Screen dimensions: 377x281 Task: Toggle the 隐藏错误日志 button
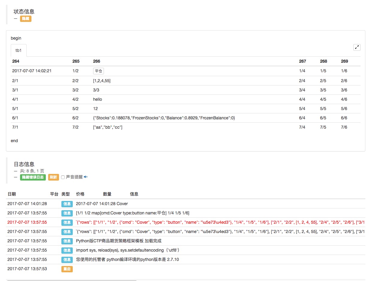[x=33, y=177]
